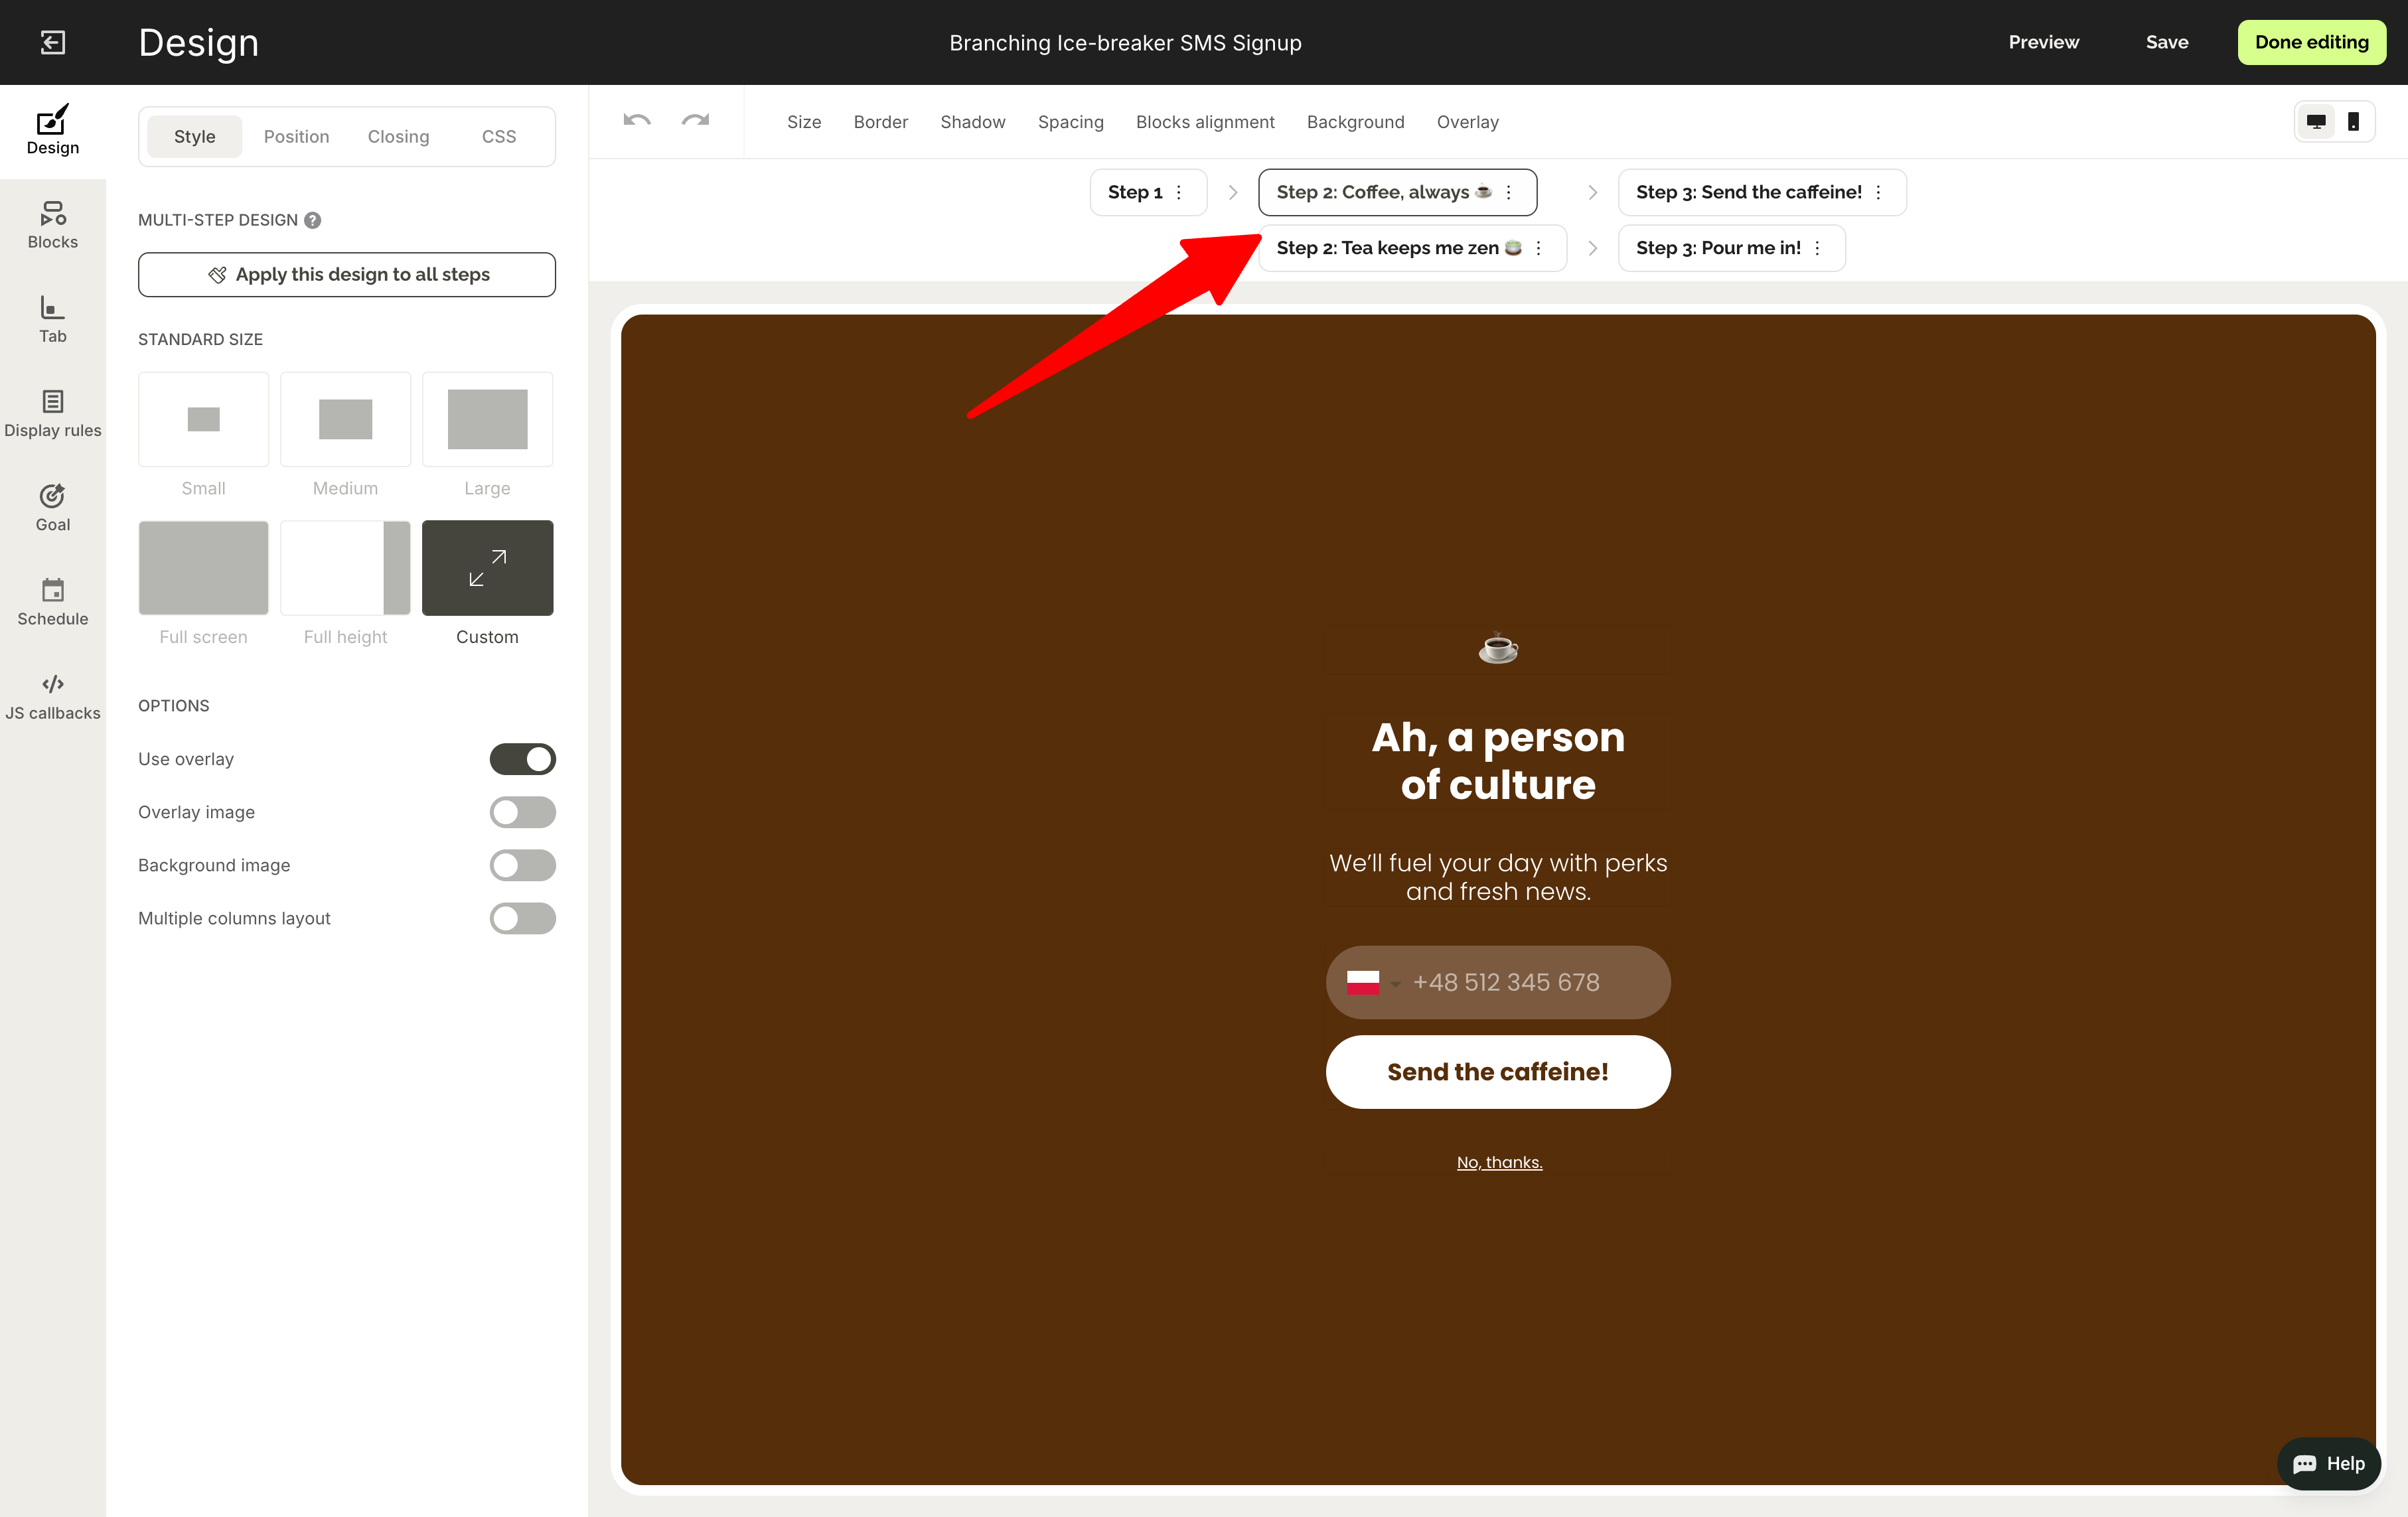Open the Display rules panel
Image resolution: width=2408 pixels, height=1517 pixels.
52,413
